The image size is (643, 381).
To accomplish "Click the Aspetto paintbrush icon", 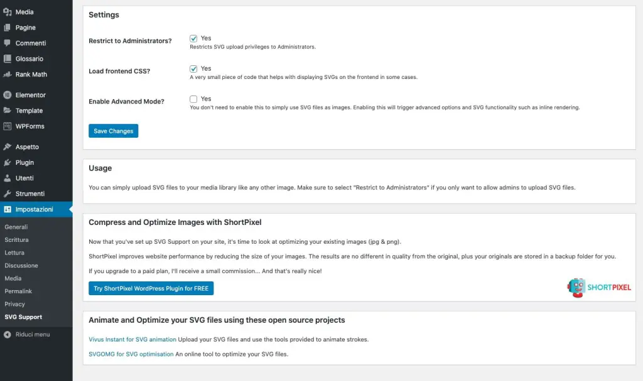I will point(8,147).
